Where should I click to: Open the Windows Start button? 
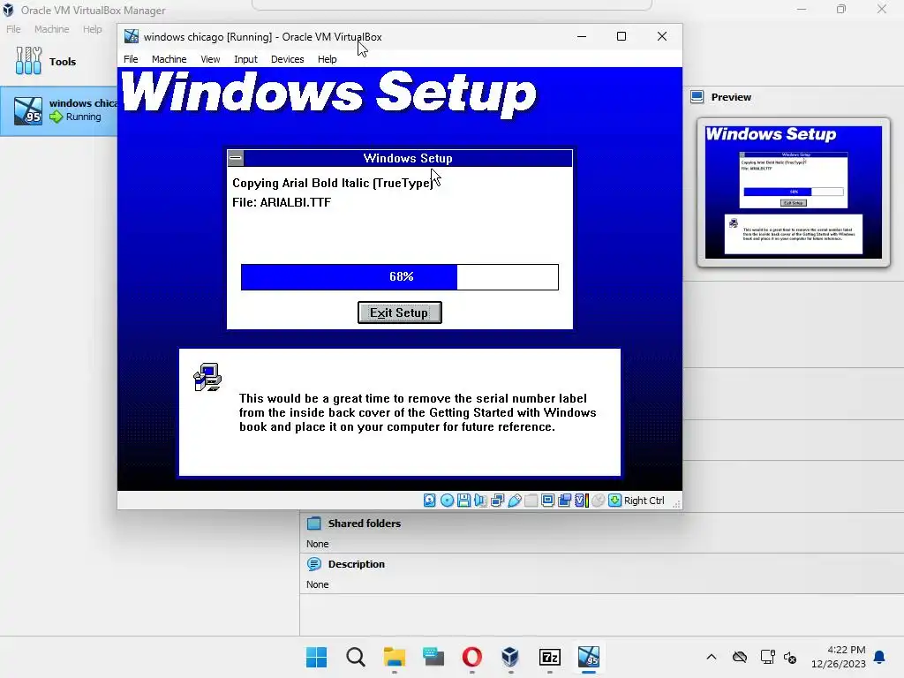(x=317, y=657)
